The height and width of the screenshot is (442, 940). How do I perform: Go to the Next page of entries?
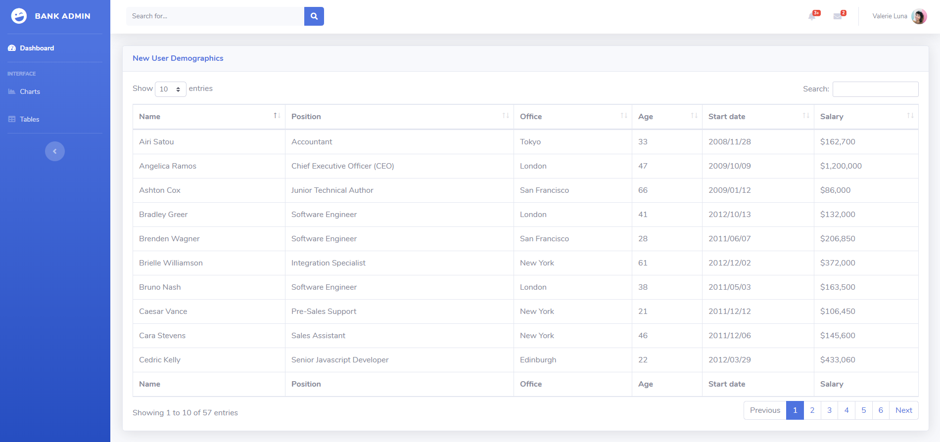903,410
